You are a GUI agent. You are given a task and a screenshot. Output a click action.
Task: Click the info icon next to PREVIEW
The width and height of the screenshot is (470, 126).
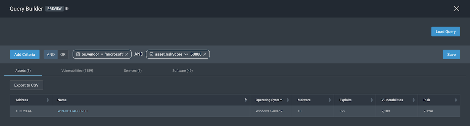67,9
